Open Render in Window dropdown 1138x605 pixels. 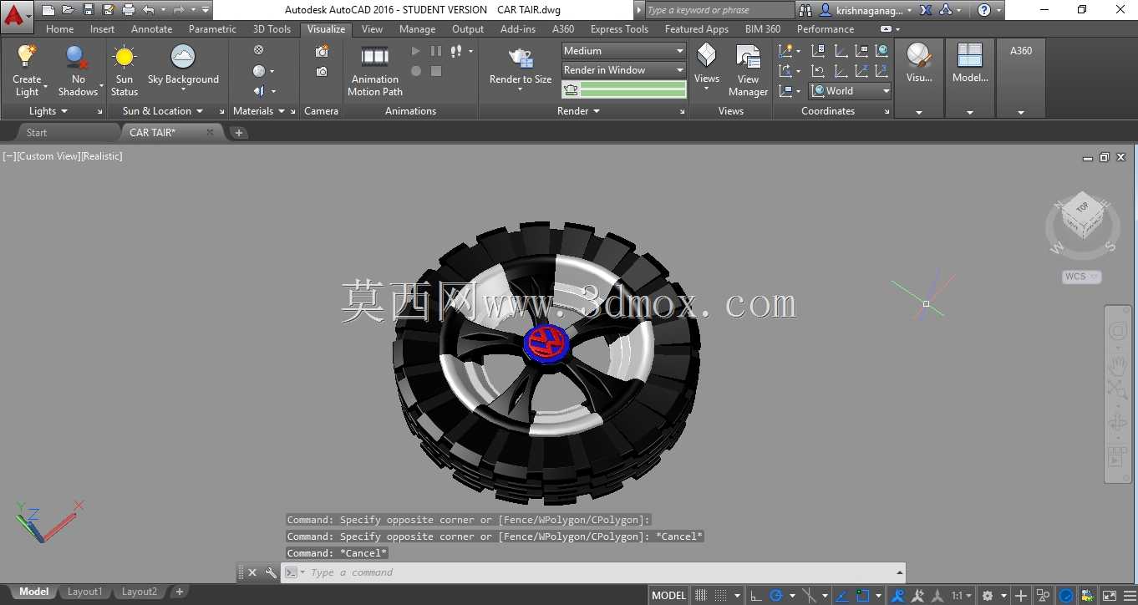[624, 70]
